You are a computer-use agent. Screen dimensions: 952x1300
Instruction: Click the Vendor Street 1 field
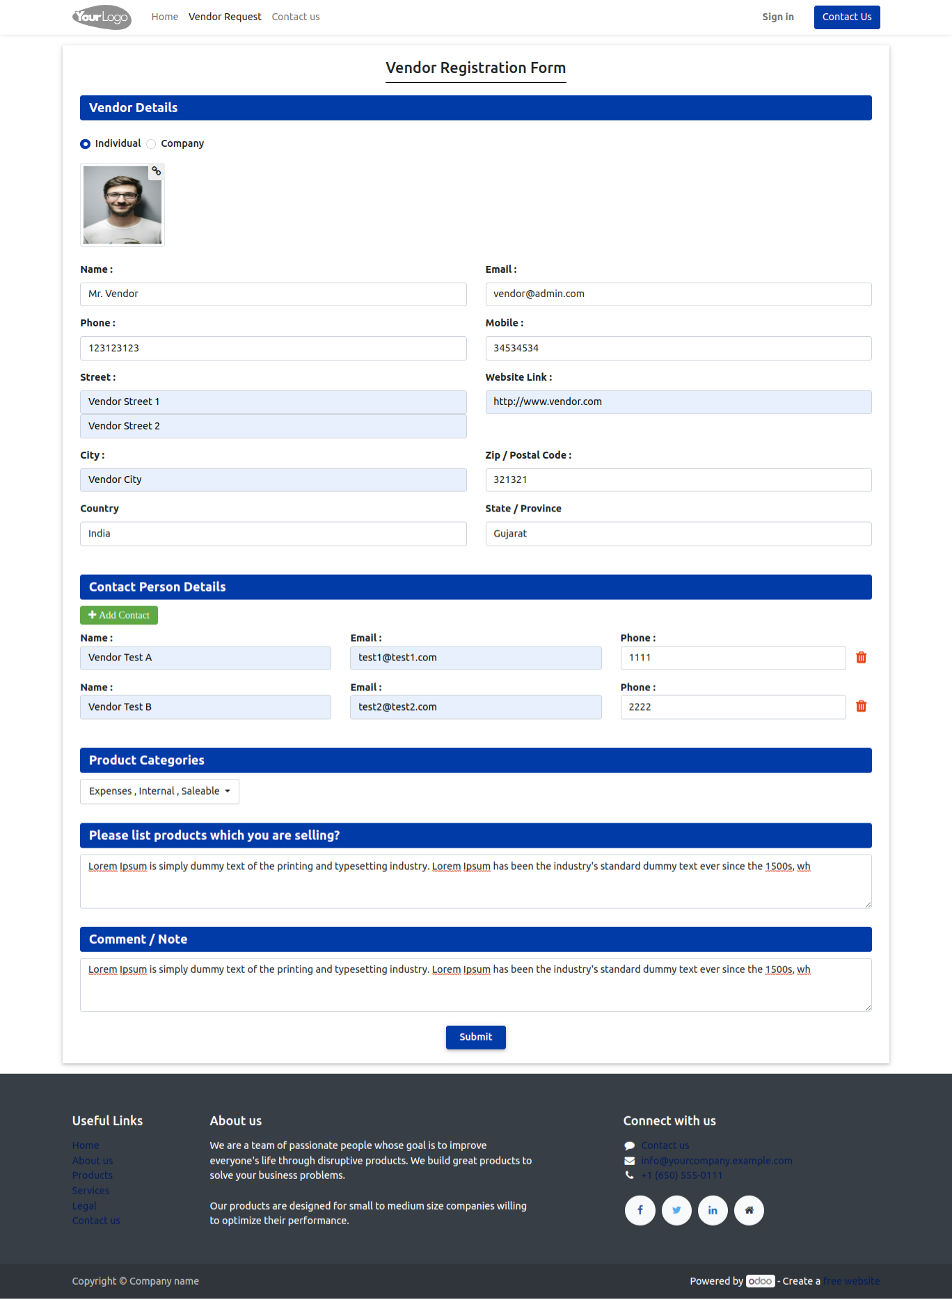pos(273,402)
